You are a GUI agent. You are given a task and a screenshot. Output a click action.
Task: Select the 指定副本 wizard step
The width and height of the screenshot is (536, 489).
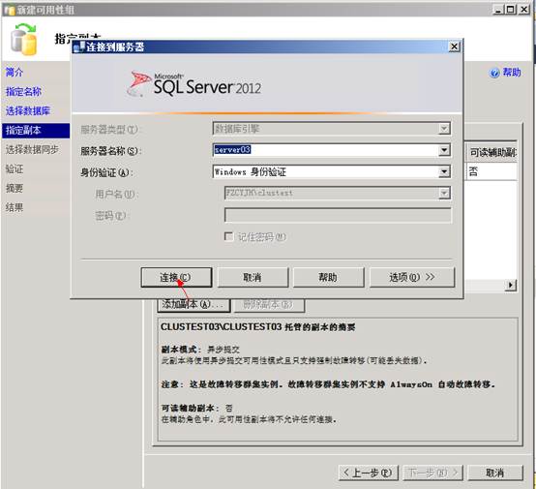(36, 131)
